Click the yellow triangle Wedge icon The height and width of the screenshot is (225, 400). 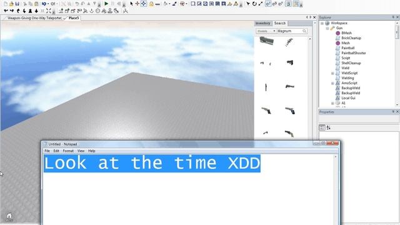pos(229,4)
